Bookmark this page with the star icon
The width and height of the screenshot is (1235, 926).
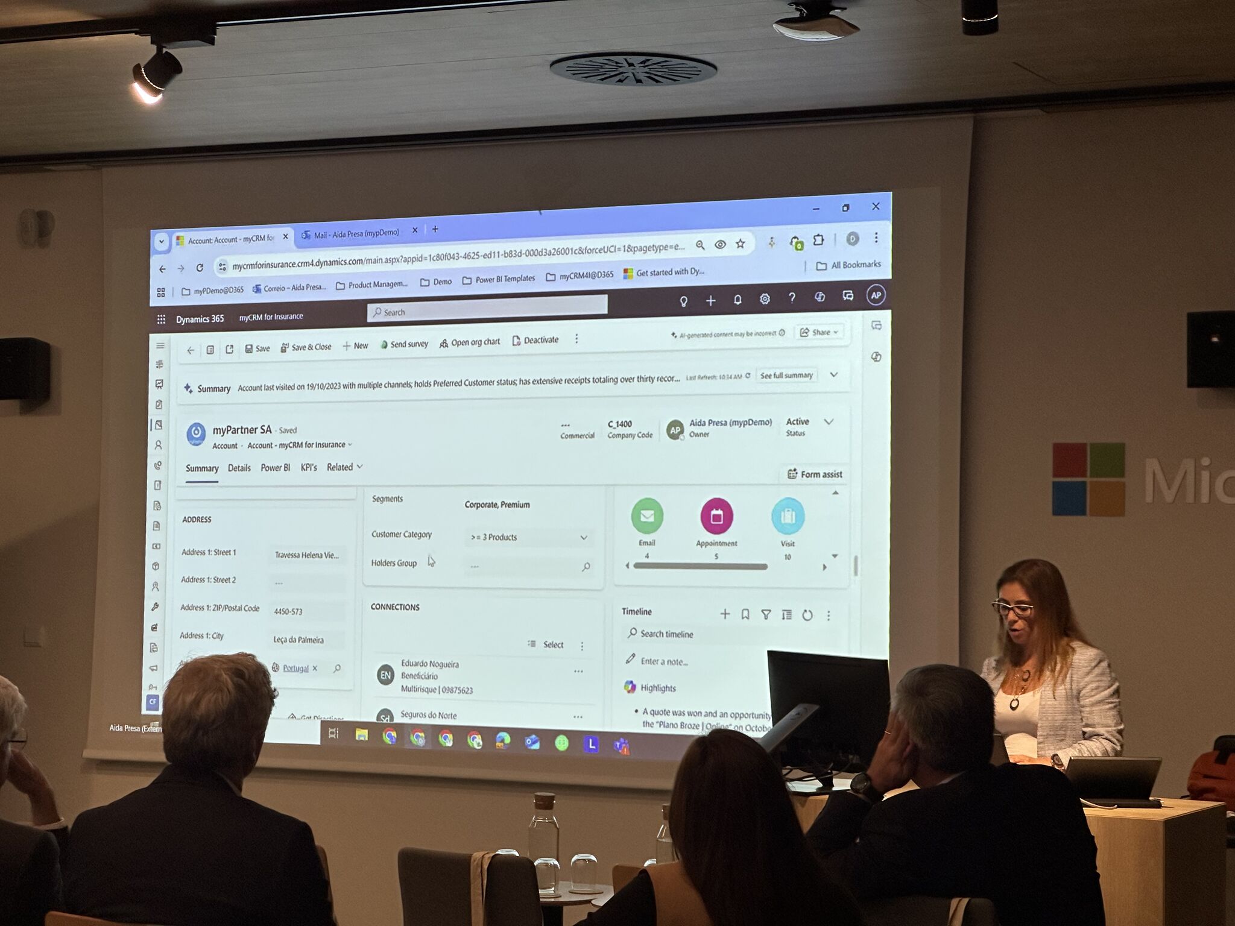[741, 244]
